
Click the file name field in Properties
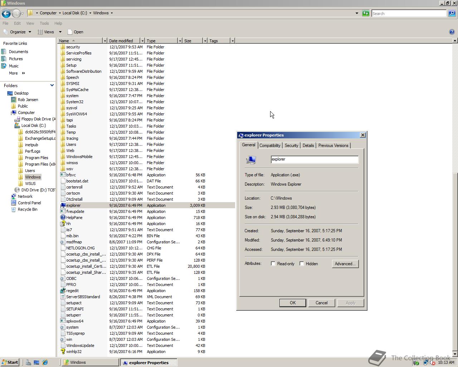pos(315,159)
